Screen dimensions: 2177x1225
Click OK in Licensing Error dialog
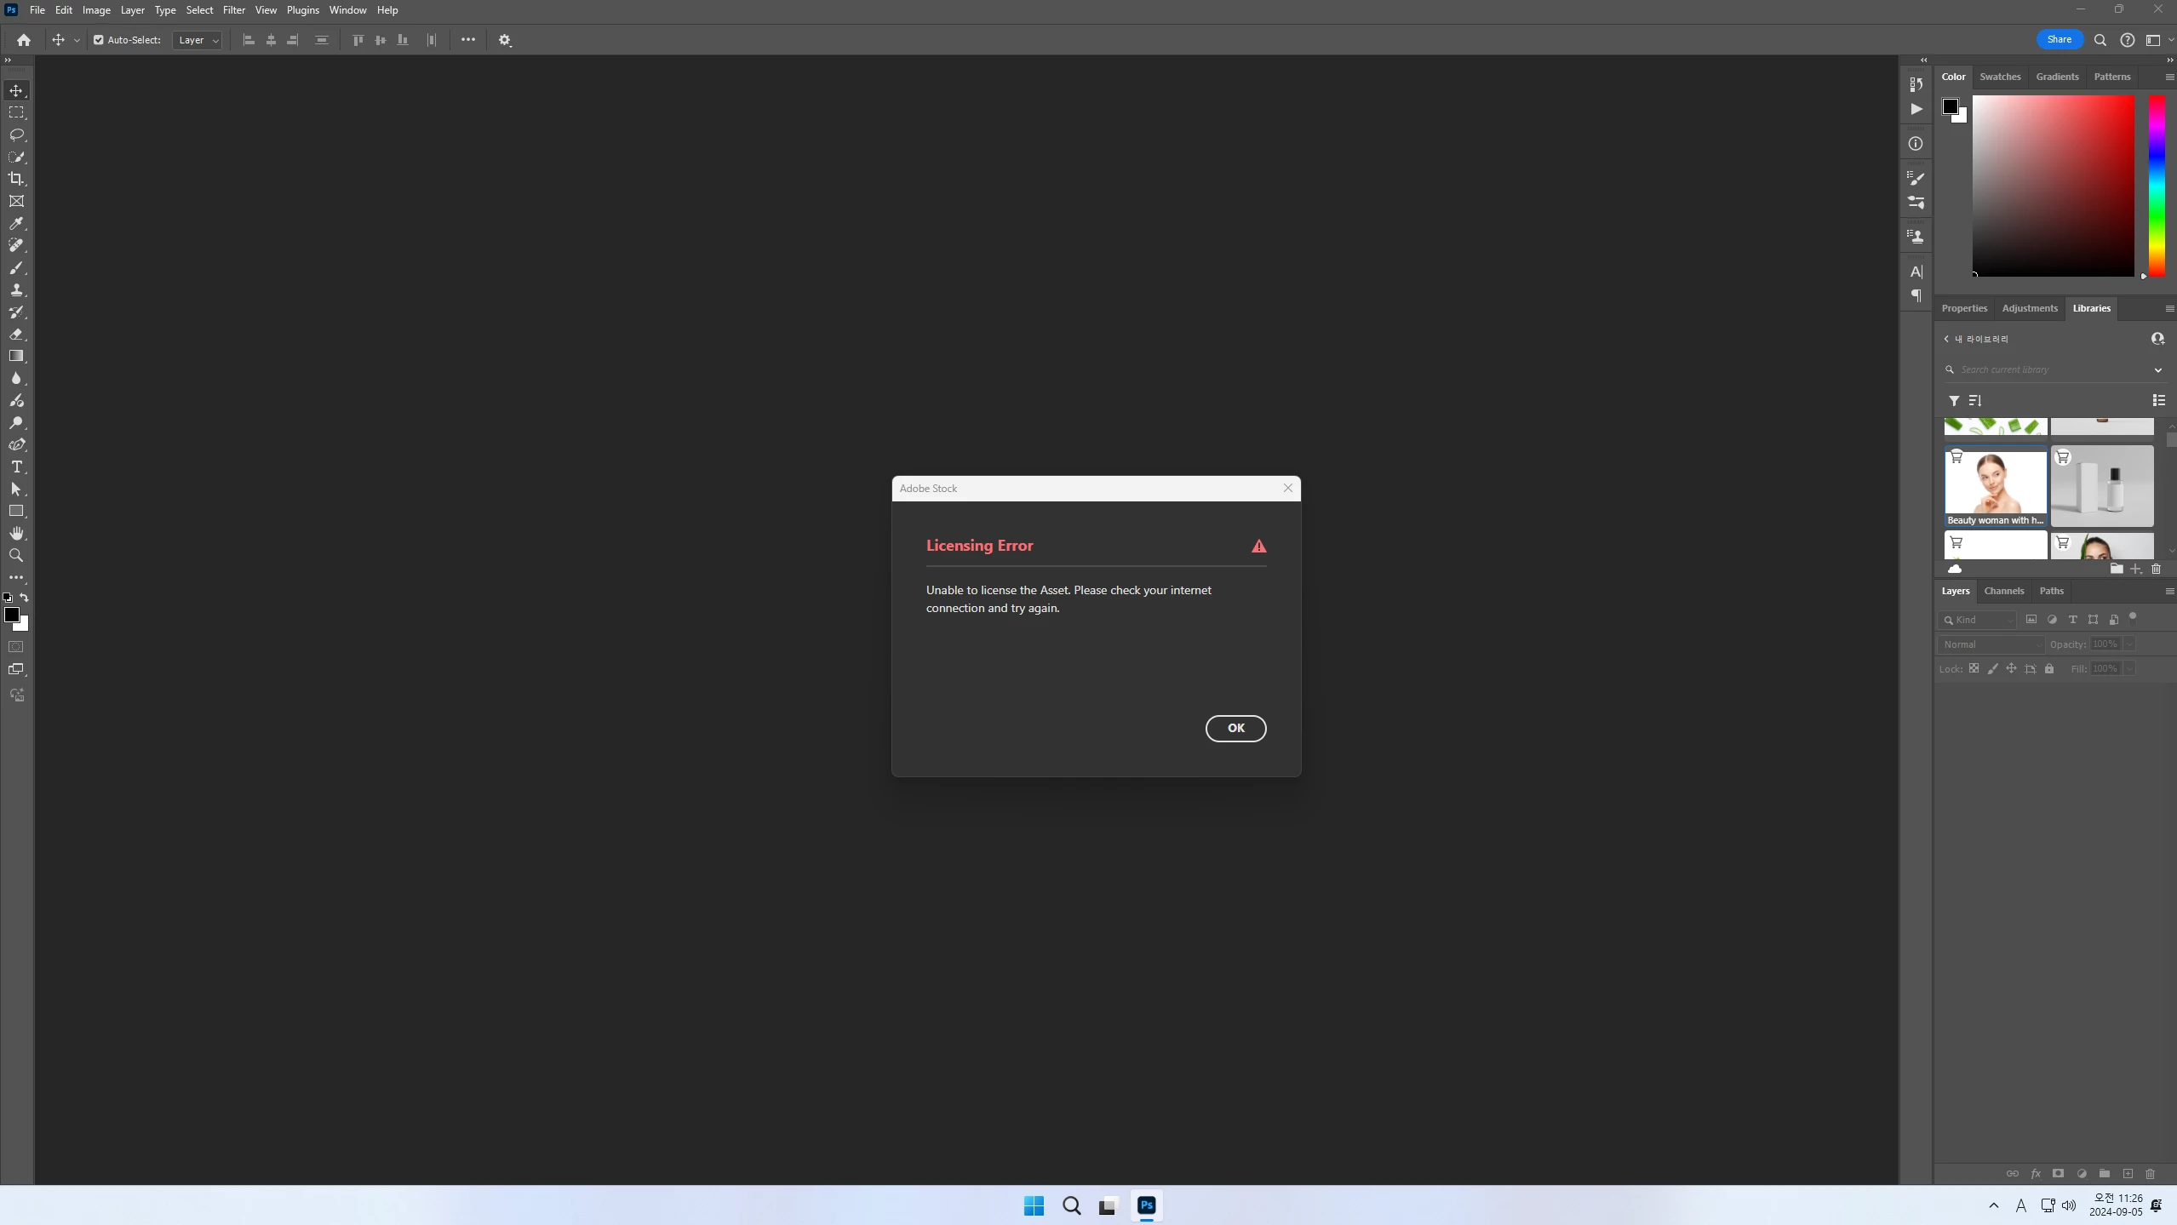1235,728
